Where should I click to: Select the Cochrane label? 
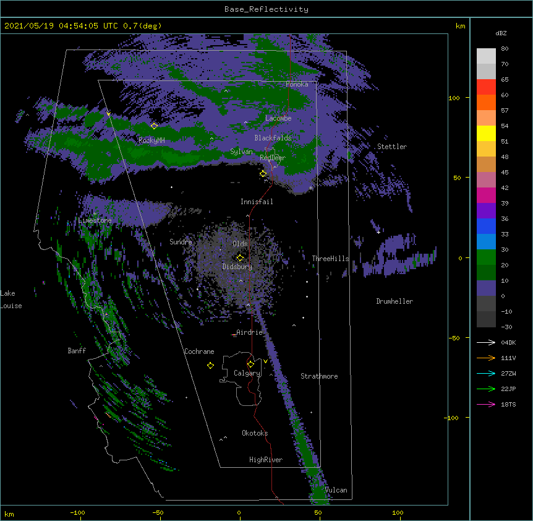click(199, 351)
